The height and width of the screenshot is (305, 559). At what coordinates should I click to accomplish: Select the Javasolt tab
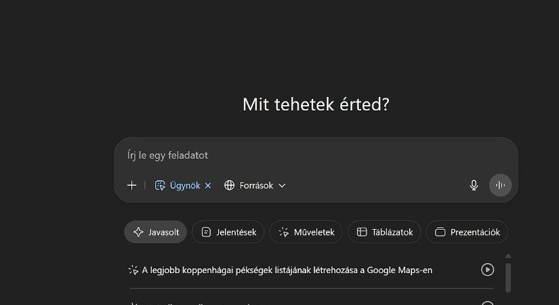(156, 232)
